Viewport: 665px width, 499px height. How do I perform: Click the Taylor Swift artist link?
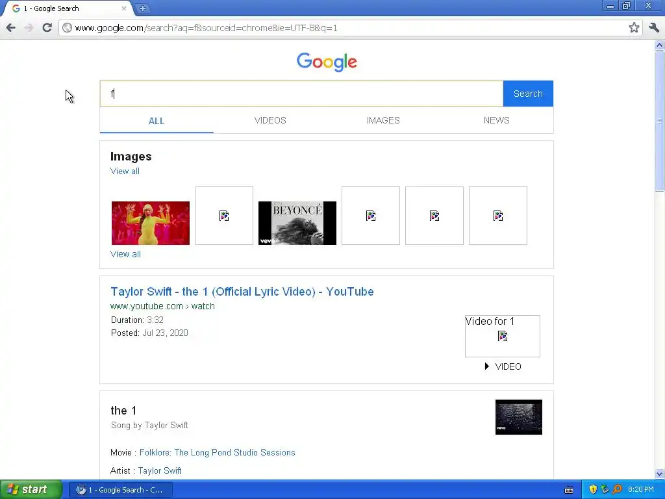(x=160, y=470)
